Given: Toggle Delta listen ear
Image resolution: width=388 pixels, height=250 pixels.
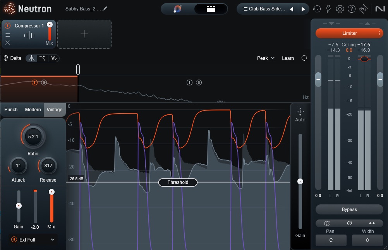Looking at the screenshot, I should (6, 58).
